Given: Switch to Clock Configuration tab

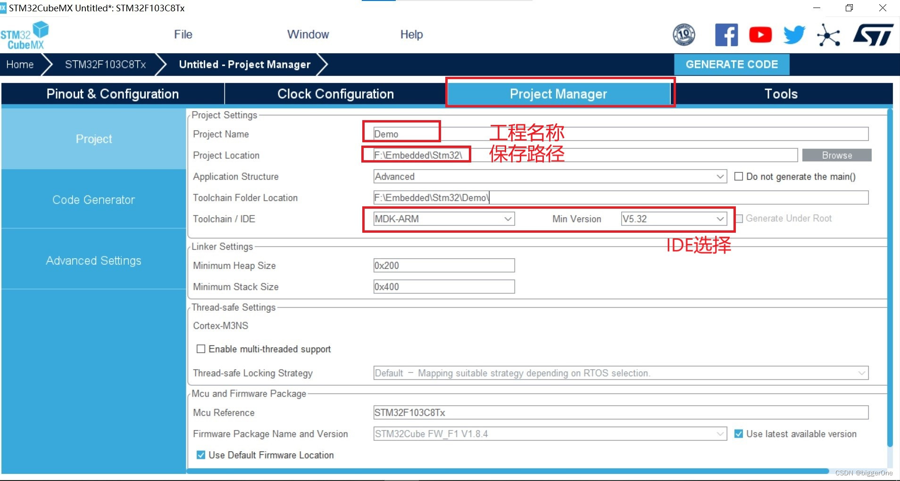Looking at the screenshot, I should click(335, 94).
